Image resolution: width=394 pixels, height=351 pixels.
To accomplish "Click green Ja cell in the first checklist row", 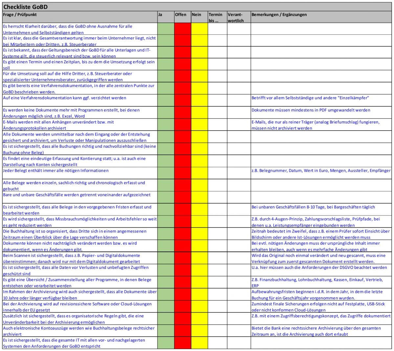I will coord(165,29).
